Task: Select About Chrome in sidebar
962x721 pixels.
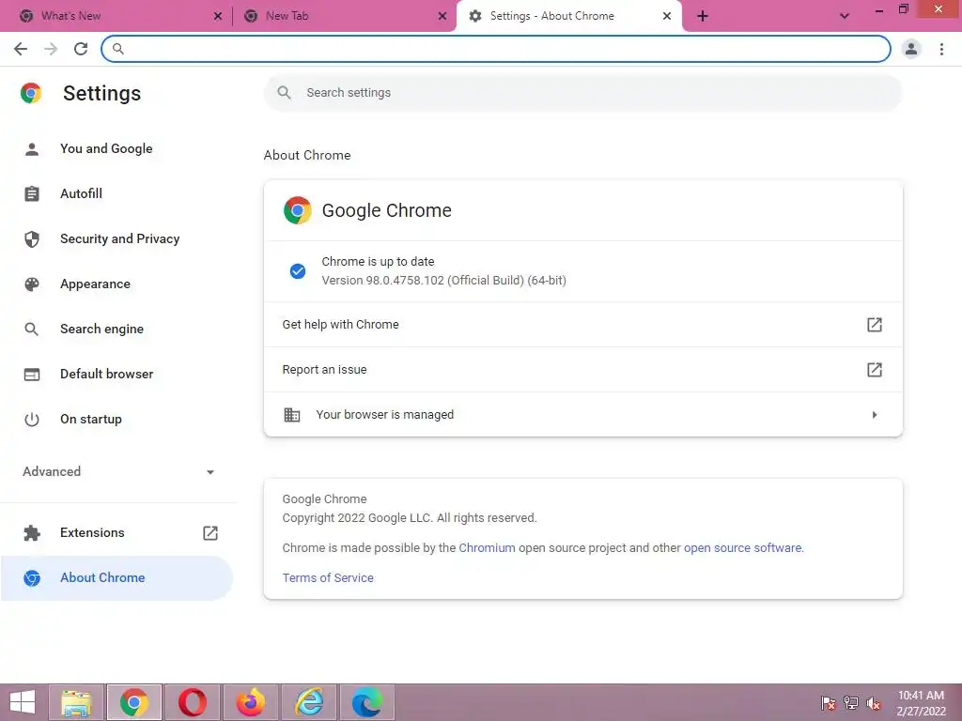Action: (x=116, y=578)
